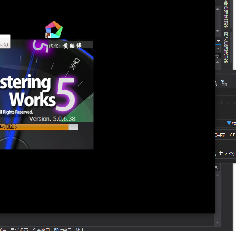Click the '汉化: 黄贻伟' credit text
Image resolution: width=236 pixels, height=231 pixels.
pyautogui.click(x=65, y=45)
